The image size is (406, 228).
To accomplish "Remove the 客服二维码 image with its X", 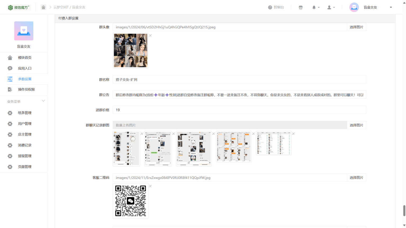I will (x=150, y=186).
